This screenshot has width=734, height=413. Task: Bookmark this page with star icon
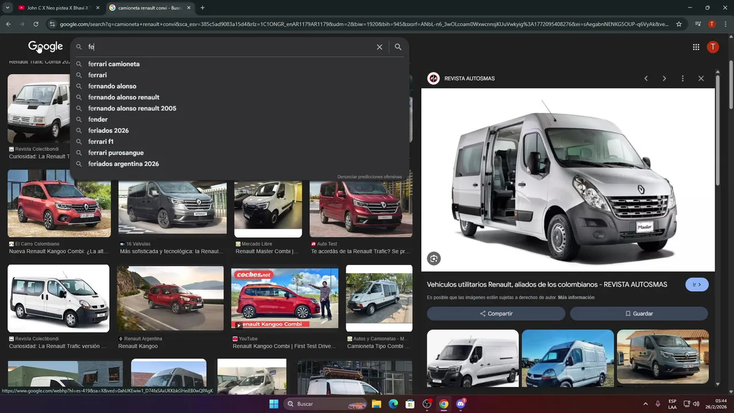click(679, 24)
